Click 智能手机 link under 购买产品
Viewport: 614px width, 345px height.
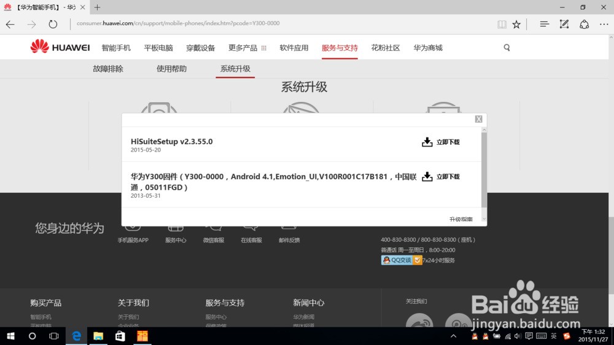(41, 317)
